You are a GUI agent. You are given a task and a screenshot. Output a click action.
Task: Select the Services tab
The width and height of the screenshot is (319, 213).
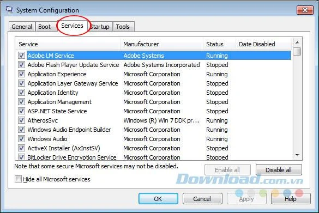tap(72, 26)
